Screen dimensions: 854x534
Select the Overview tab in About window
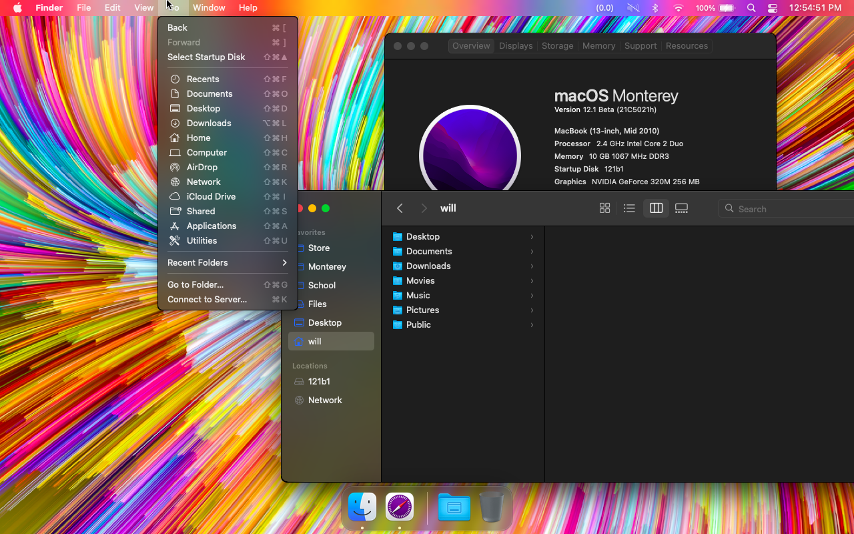[x=471, y=46]
